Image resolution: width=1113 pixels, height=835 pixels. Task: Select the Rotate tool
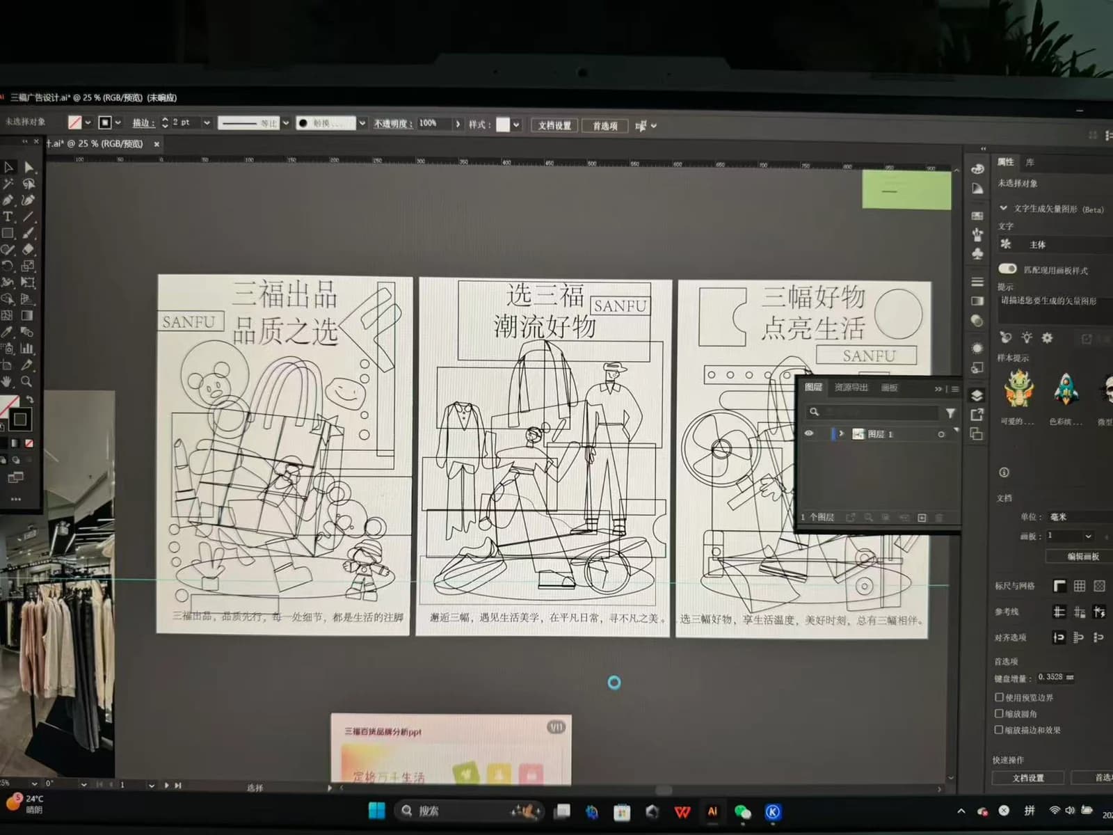click(8, 267)
